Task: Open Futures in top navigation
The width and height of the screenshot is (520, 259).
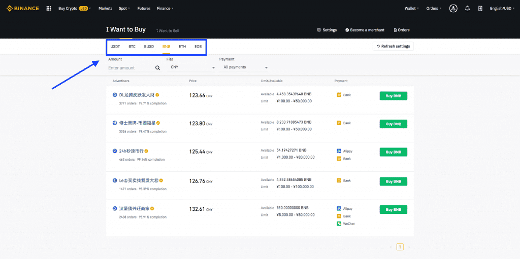Action: point(144,8)
